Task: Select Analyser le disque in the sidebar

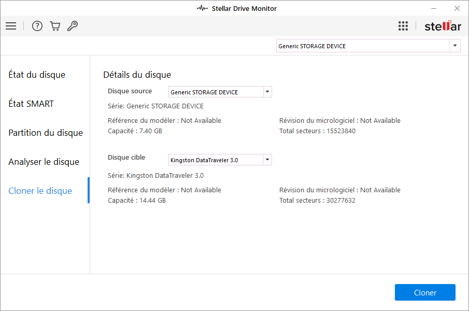Action: tap(44, 162)
